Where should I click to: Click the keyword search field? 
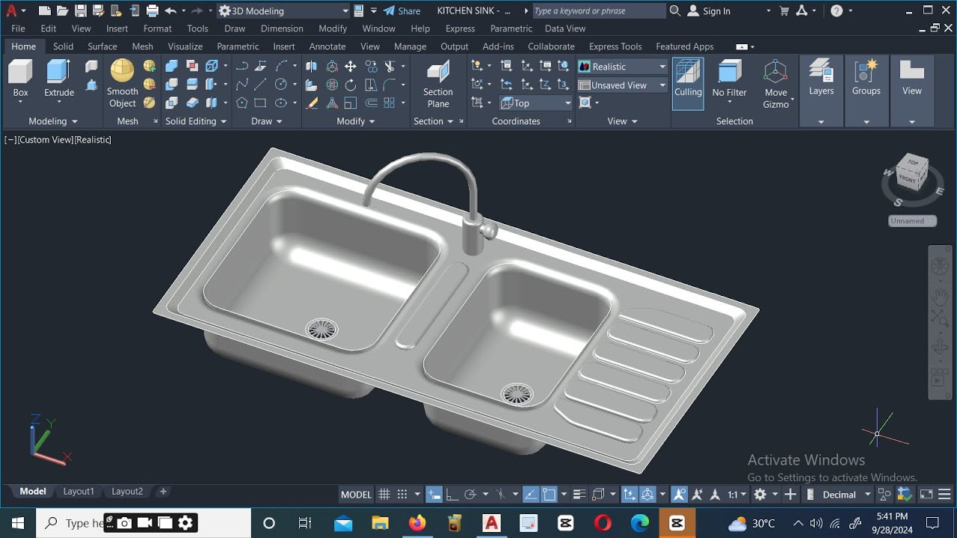598,10
